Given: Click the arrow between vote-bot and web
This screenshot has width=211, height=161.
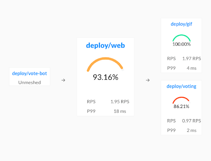Looking at the screenshot, I should 63,80.
